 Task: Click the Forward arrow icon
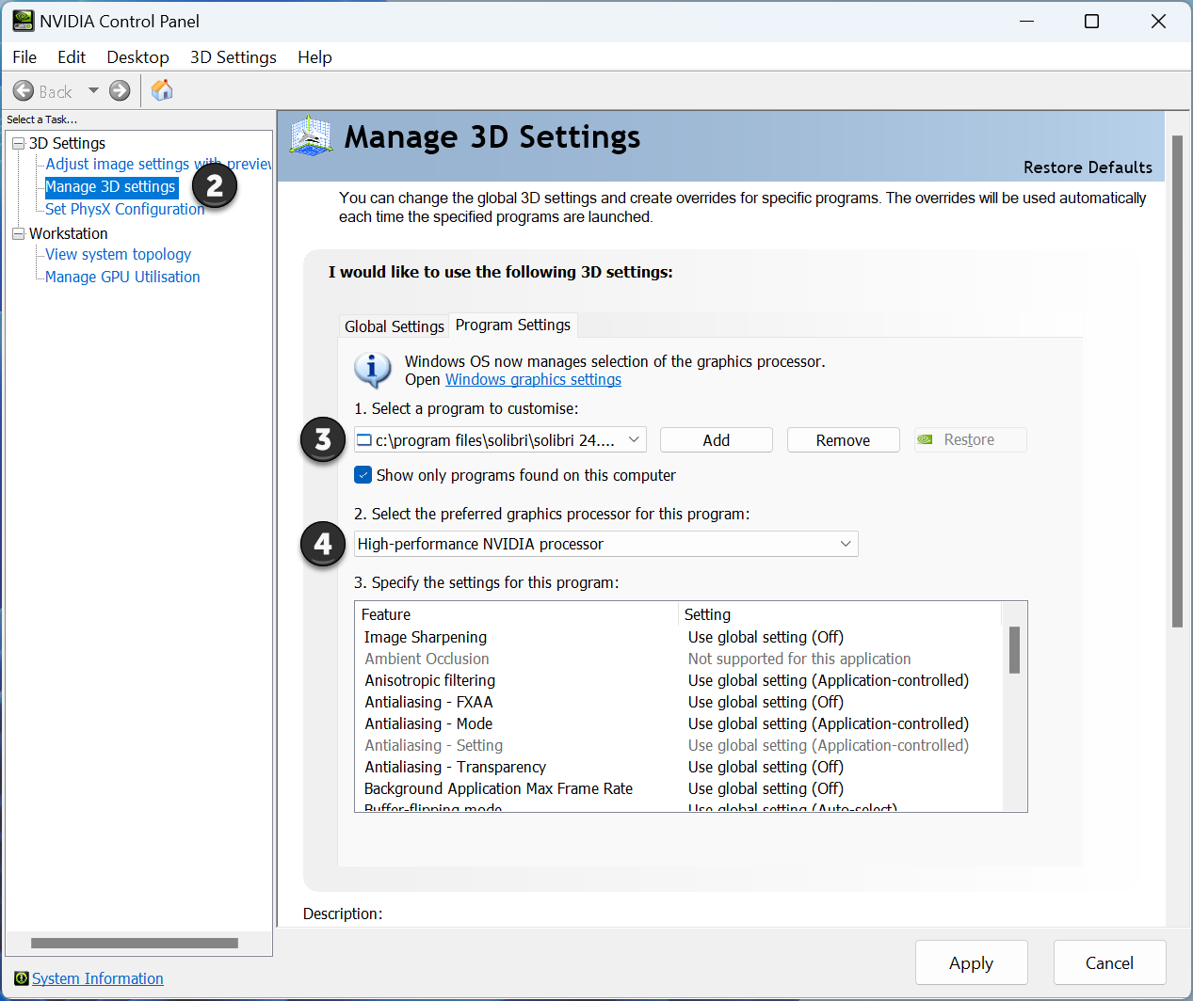pos(120,91)
